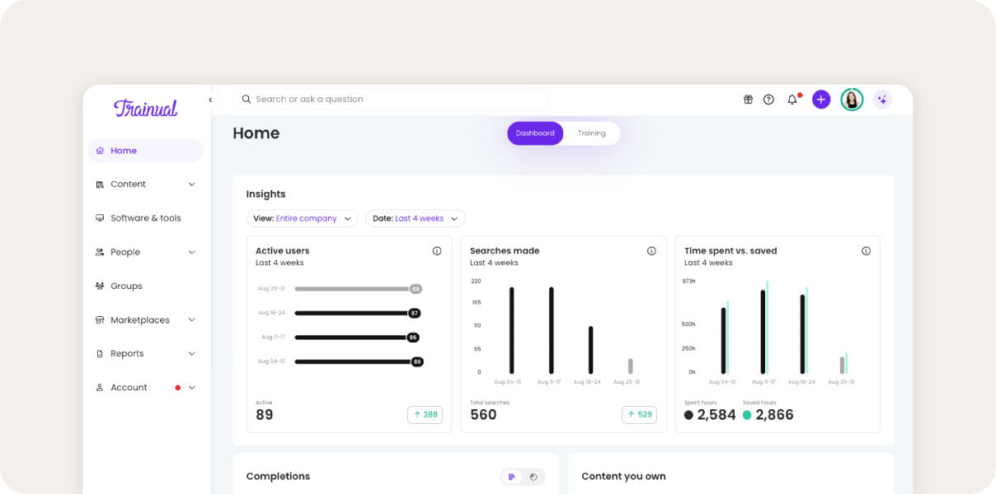The width and height of the screenshot is (996, 494).
Task: Open the AI sparkle assistant icon
Action: pos(882,100)
